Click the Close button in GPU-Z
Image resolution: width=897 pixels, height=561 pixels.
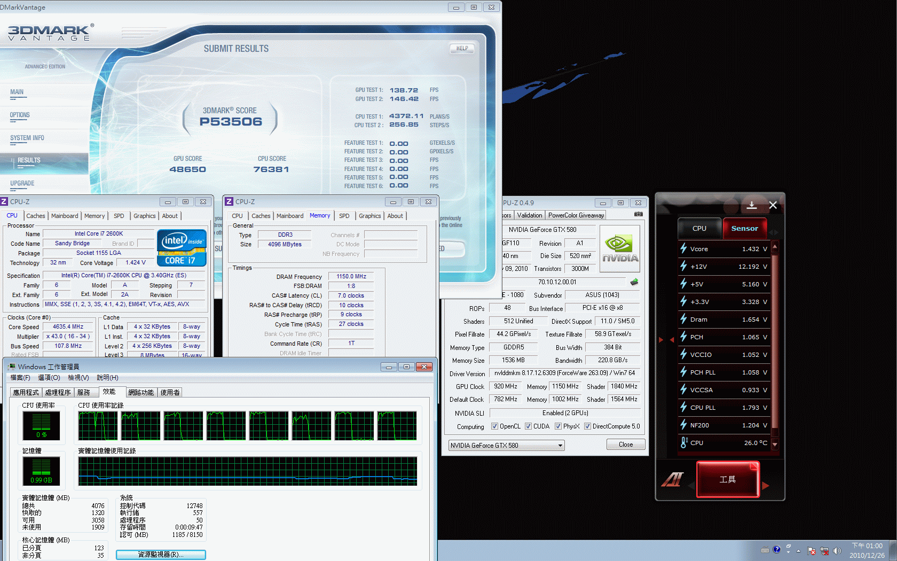[626, 445]
